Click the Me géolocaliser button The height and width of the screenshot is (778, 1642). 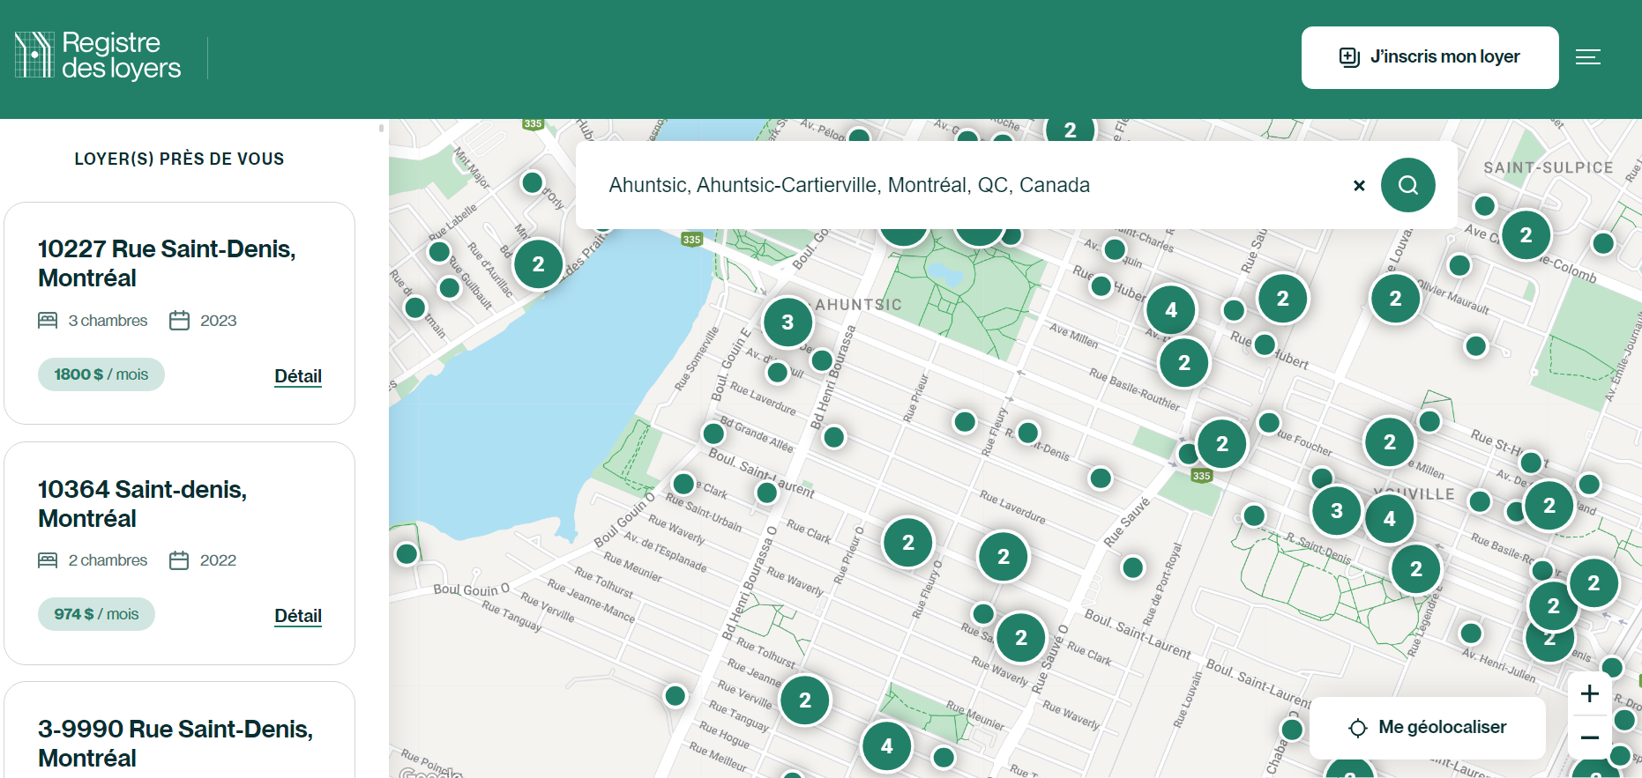click(x=1428, y=727)
